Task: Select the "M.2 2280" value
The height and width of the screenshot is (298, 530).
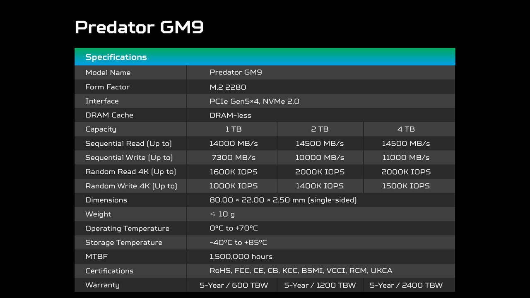Action: [228, 87]
